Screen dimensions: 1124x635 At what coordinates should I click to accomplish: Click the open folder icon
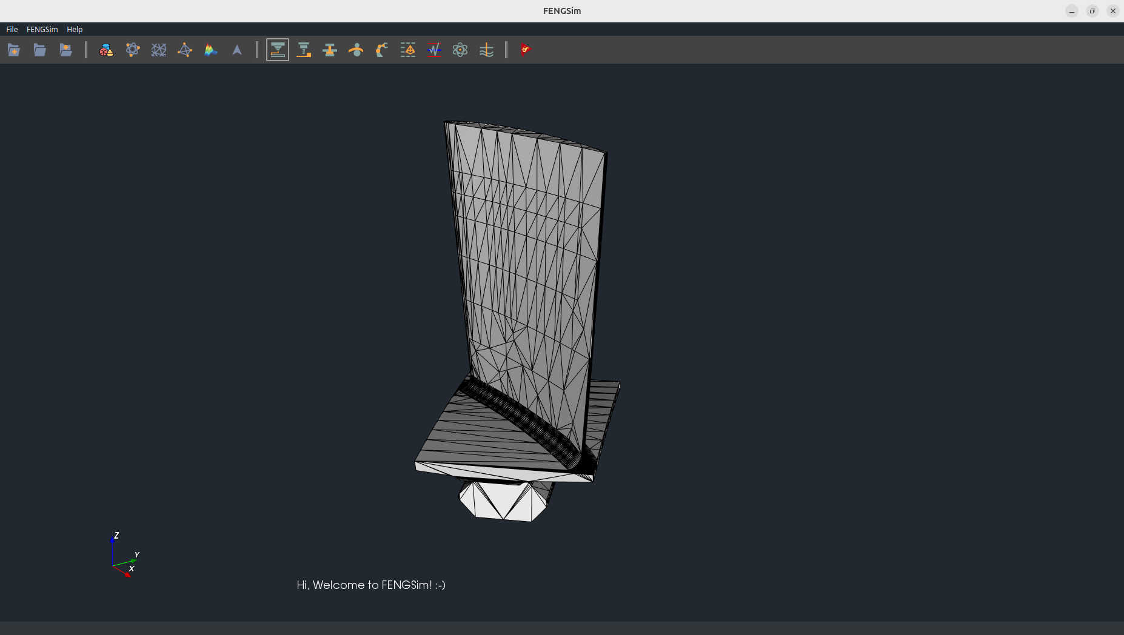pyautogui.click(x=39, y=50)
